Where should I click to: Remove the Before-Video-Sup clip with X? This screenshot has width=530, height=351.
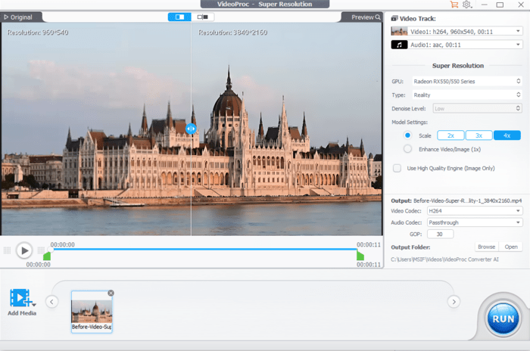click(x=111, y=293)
